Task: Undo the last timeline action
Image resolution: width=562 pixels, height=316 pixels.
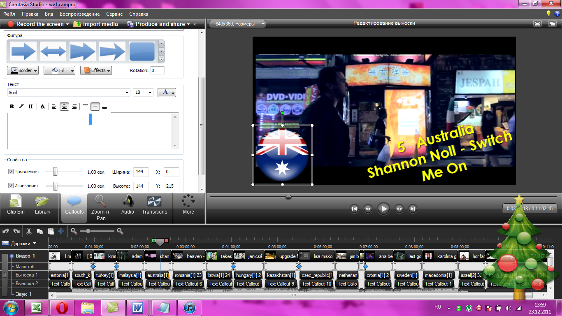Action: coord(6,231)
